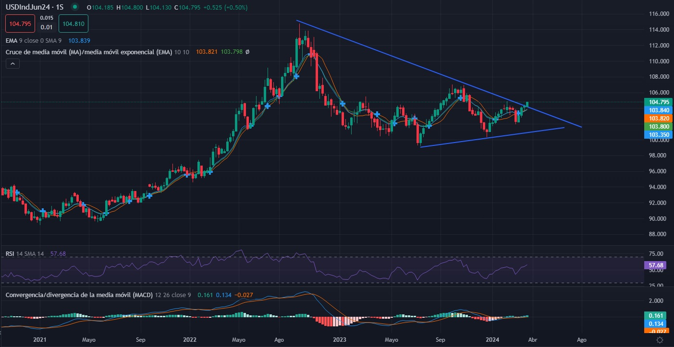Click the 0.01 quantity field between the prices
674x347 pixels.
47,27
